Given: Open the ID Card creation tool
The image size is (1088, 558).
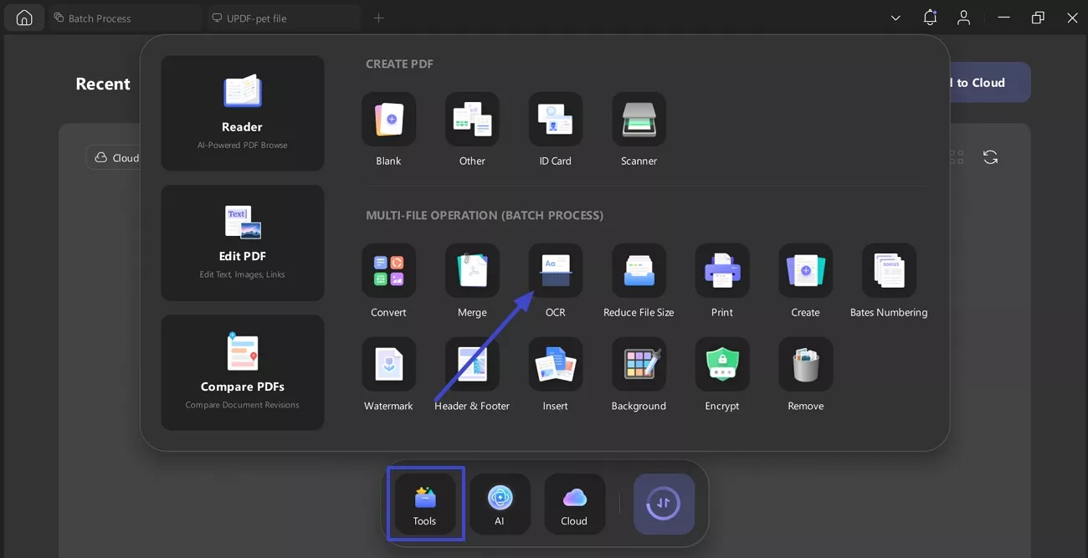Looking at the screenshot, I should click(x=555, y=118).
